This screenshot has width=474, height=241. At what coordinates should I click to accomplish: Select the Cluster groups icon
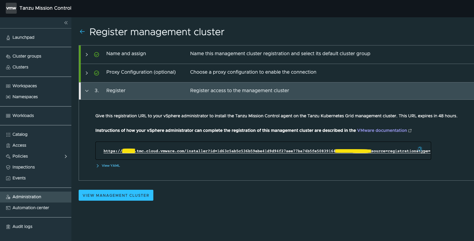8,56
